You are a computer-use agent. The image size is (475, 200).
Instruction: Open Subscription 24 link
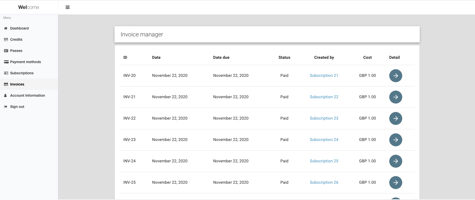click(324, 140)
